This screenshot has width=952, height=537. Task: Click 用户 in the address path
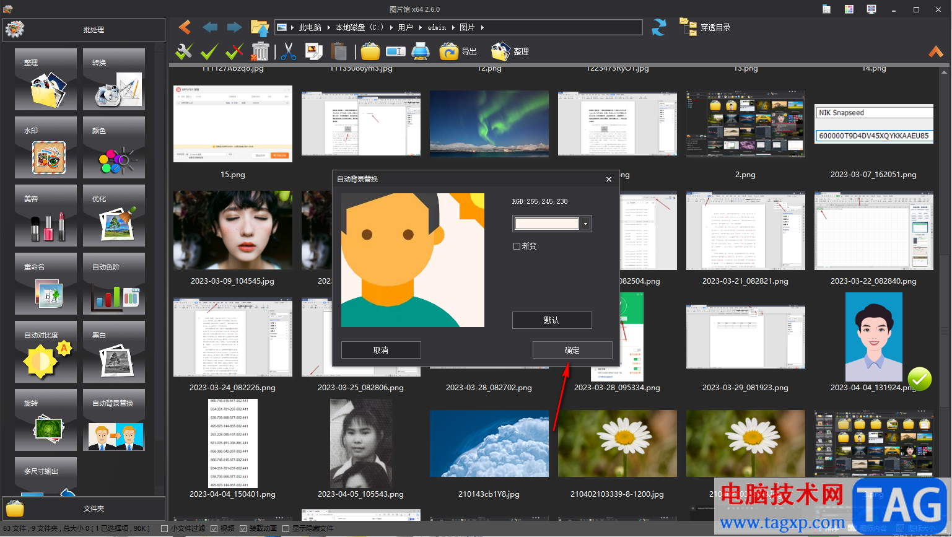click(x=405, y=27)
